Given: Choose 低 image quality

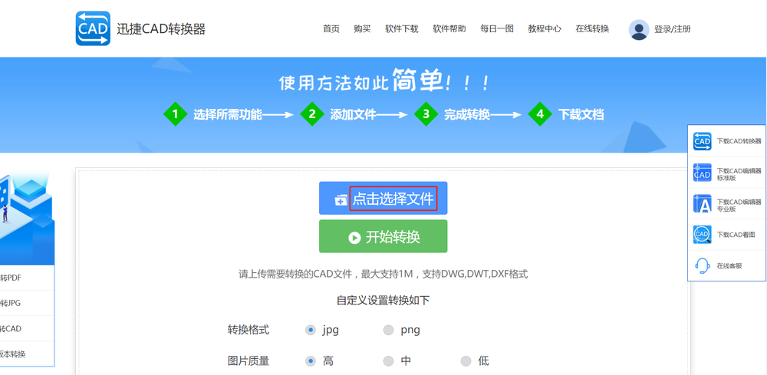Looking at the screenshot, I should [466, 361].
